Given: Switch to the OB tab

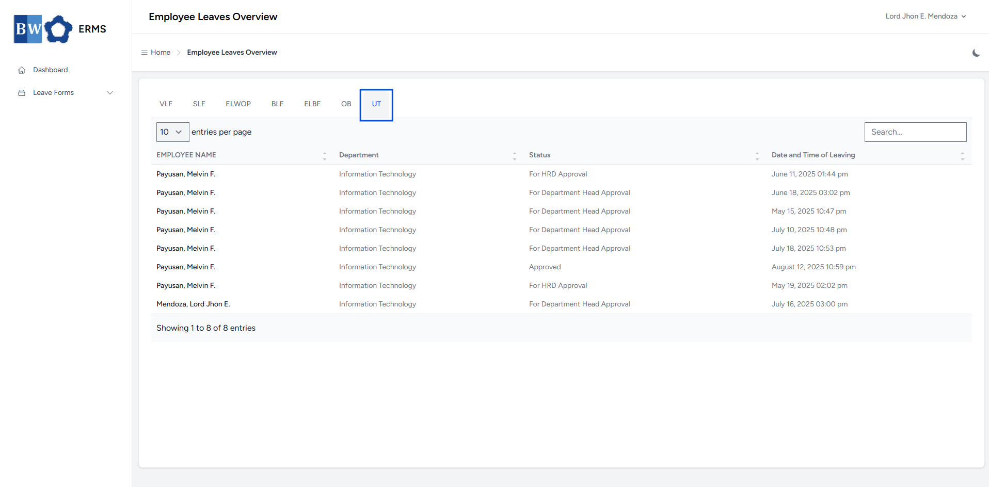Looking at the screenshot, I should pos(346,104).
